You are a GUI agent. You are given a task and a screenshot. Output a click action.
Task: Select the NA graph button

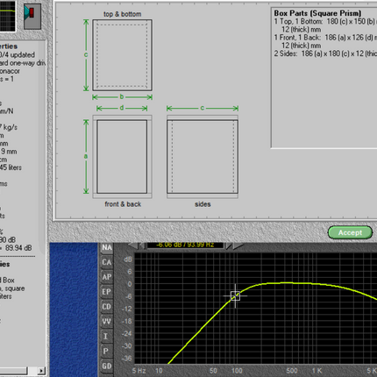click(x=107, y=247)
